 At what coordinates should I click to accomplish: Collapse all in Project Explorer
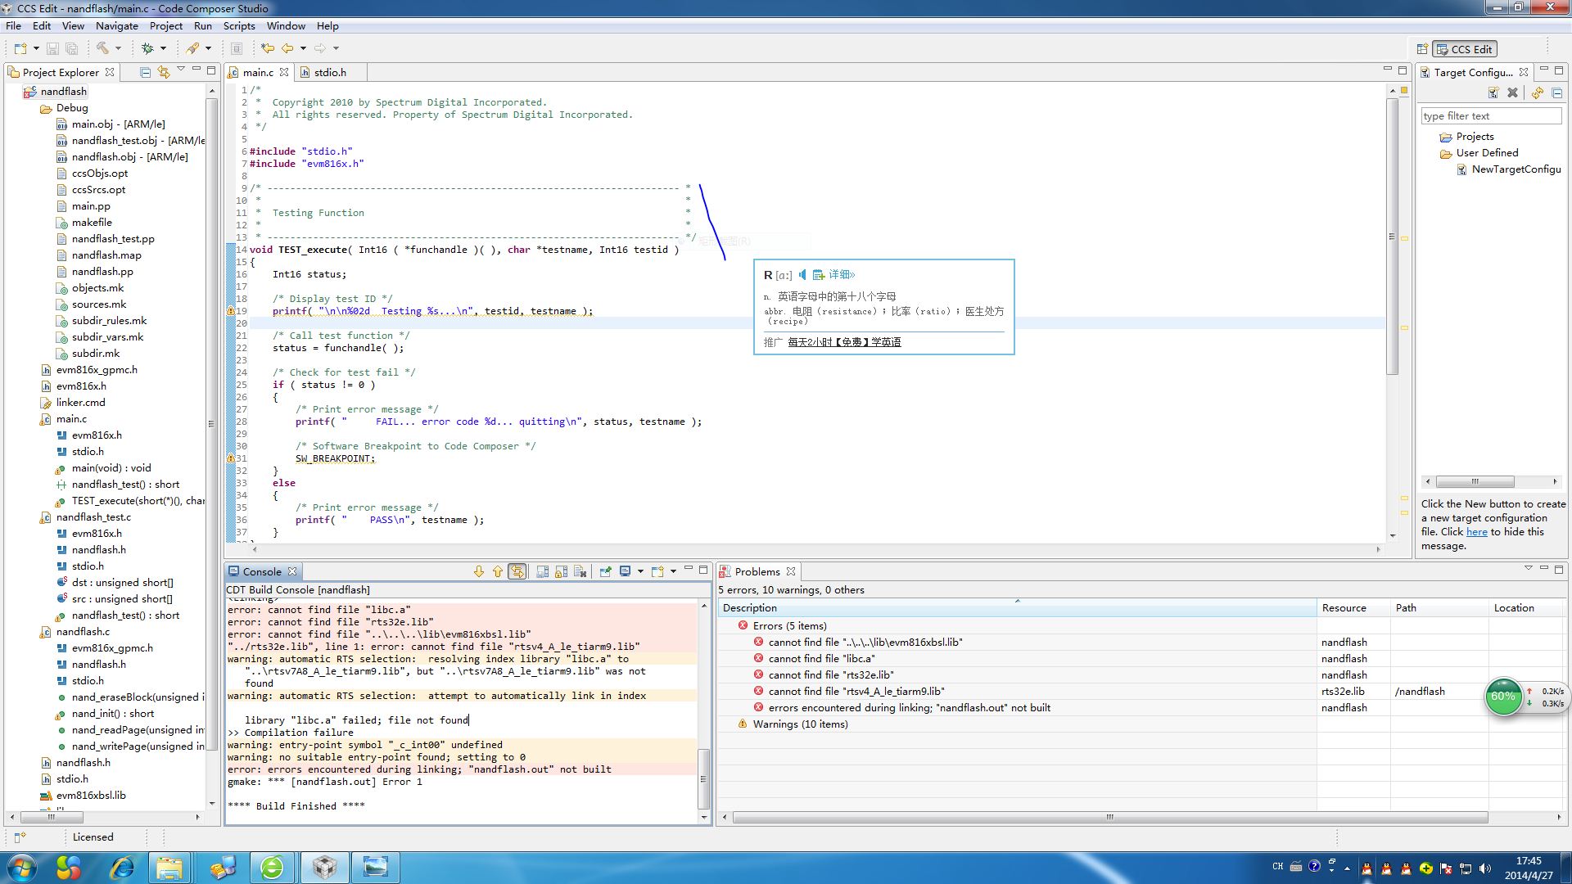tap(145, 72)
